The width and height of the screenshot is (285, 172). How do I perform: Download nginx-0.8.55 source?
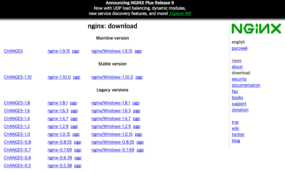60,142
